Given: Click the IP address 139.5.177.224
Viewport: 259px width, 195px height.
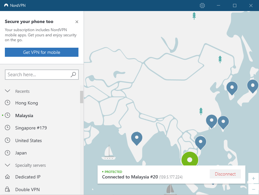Looking at the screenshot, I should tap(171, 177).
